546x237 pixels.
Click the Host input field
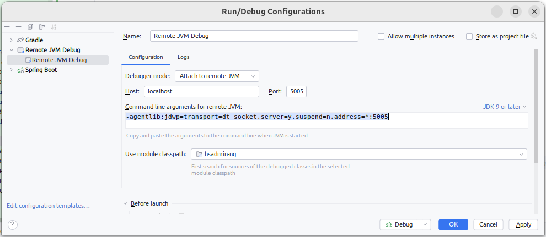coord(201,92)
